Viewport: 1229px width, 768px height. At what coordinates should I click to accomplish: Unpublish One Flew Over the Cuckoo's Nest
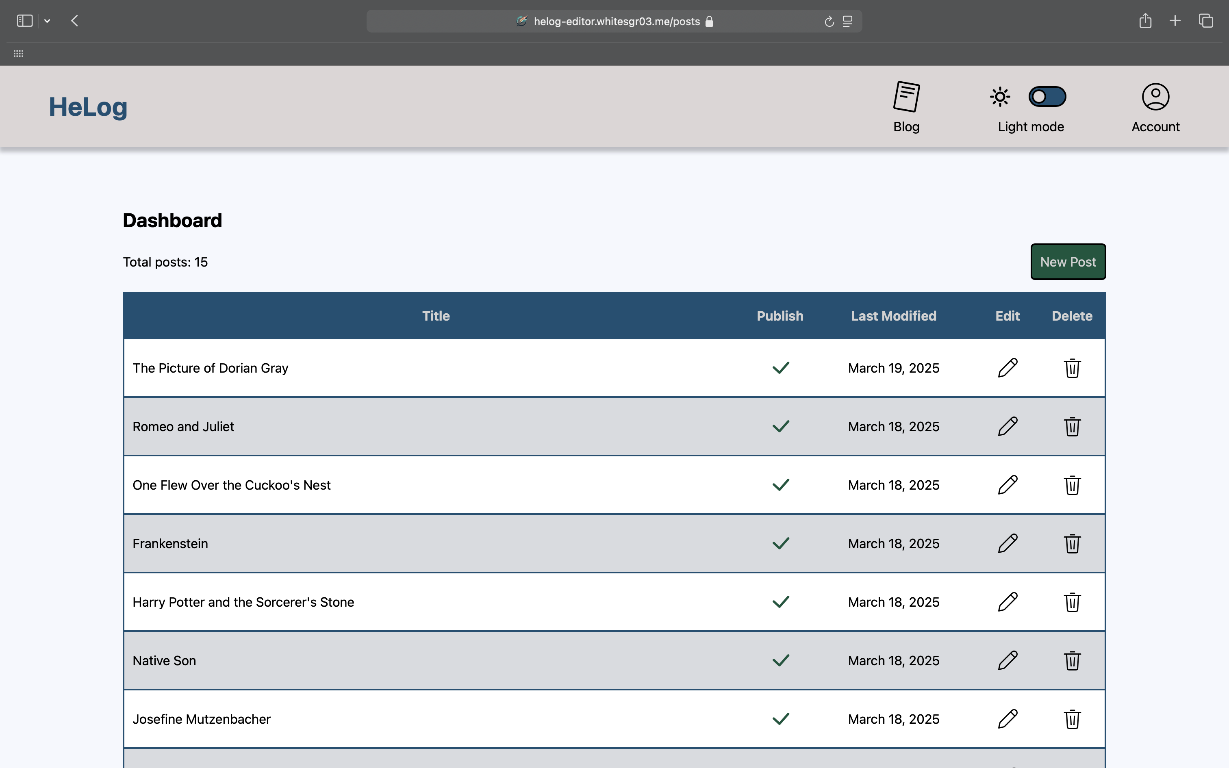(781, 485)
